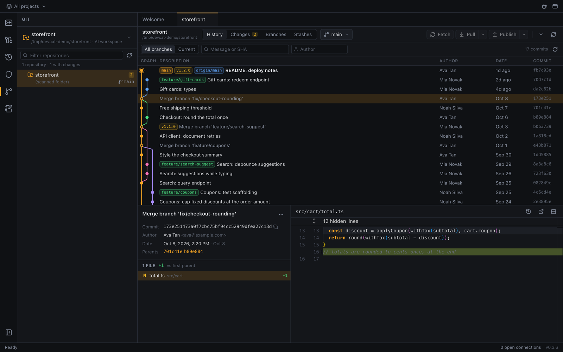The width and height of the screenshot is (563, 352).
Task: Click the window layout icon in title bar
Action: tap(555, 6)
